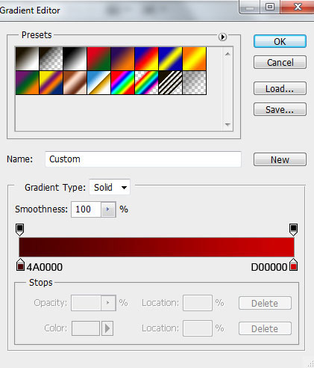
Task: Choose the last transparent checkered preset
Action: pos(194,82)
